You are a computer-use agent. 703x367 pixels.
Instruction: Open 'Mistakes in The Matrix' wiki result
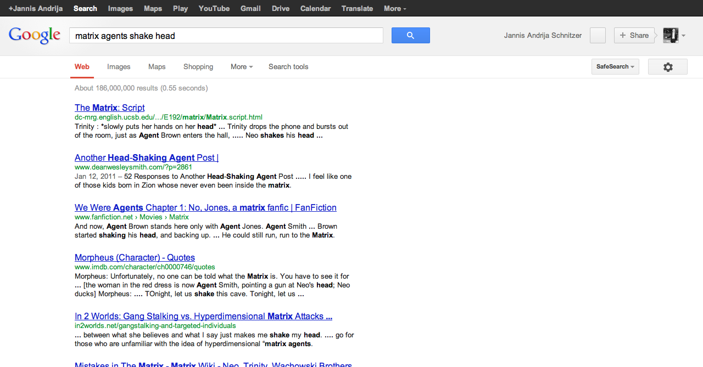click(x=213, y=364)
